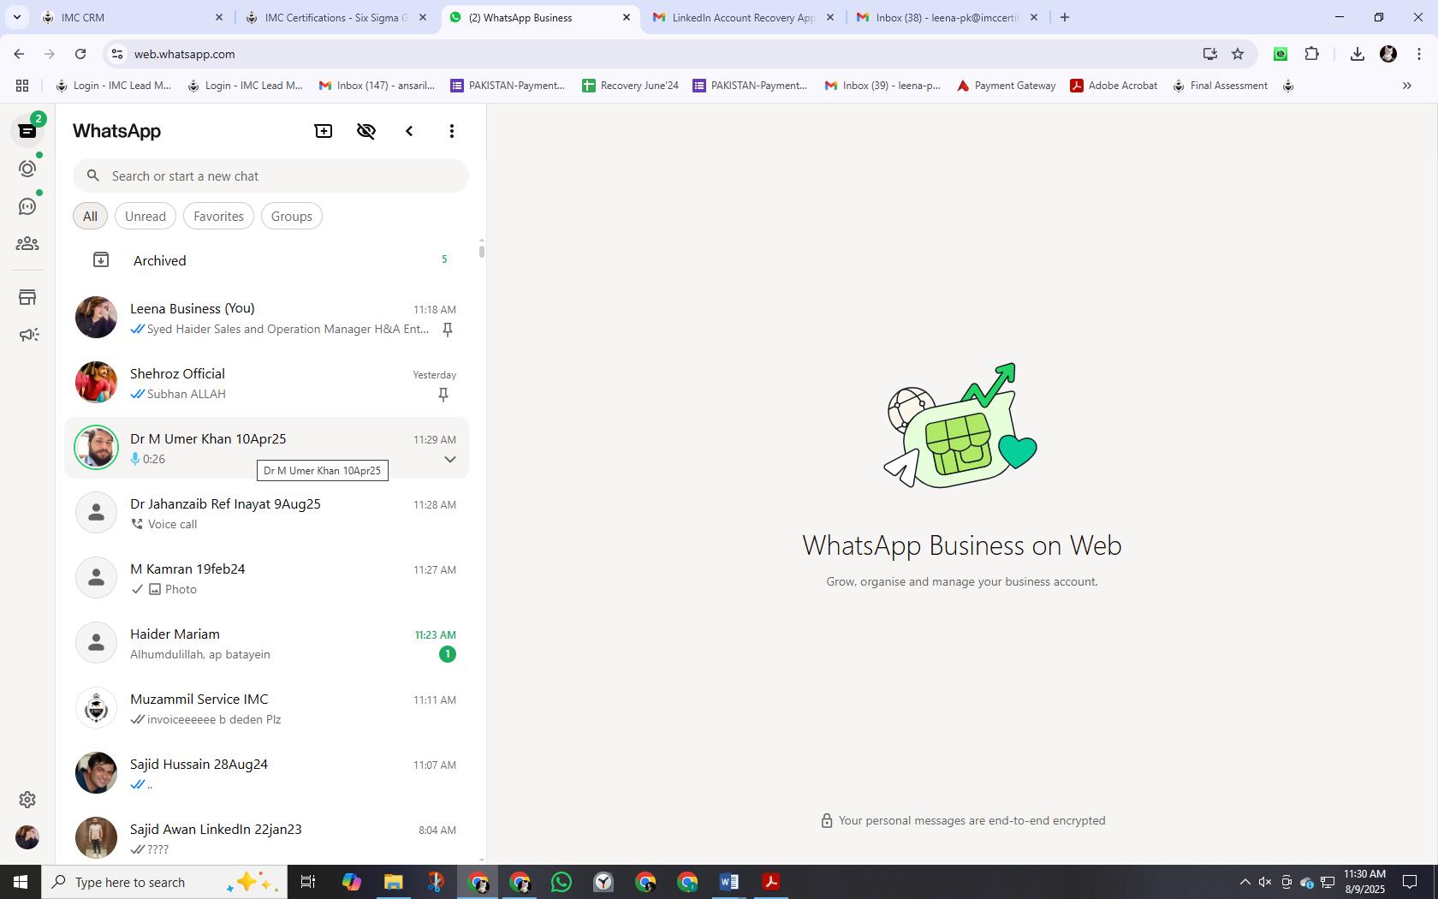Open the Communities icon in sidebar

click(x=27, y=244)
